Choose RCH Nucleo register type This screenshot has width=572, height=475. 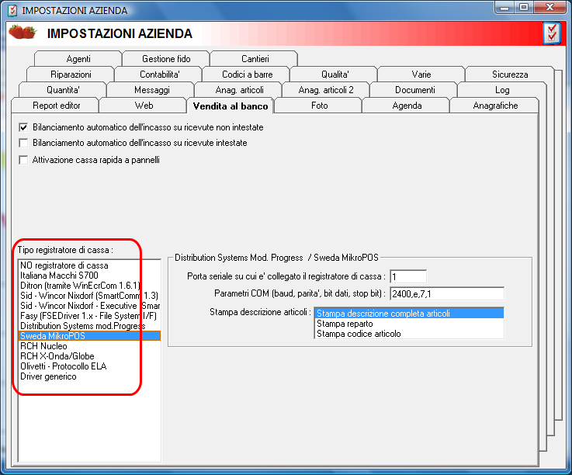coord(89,346)
